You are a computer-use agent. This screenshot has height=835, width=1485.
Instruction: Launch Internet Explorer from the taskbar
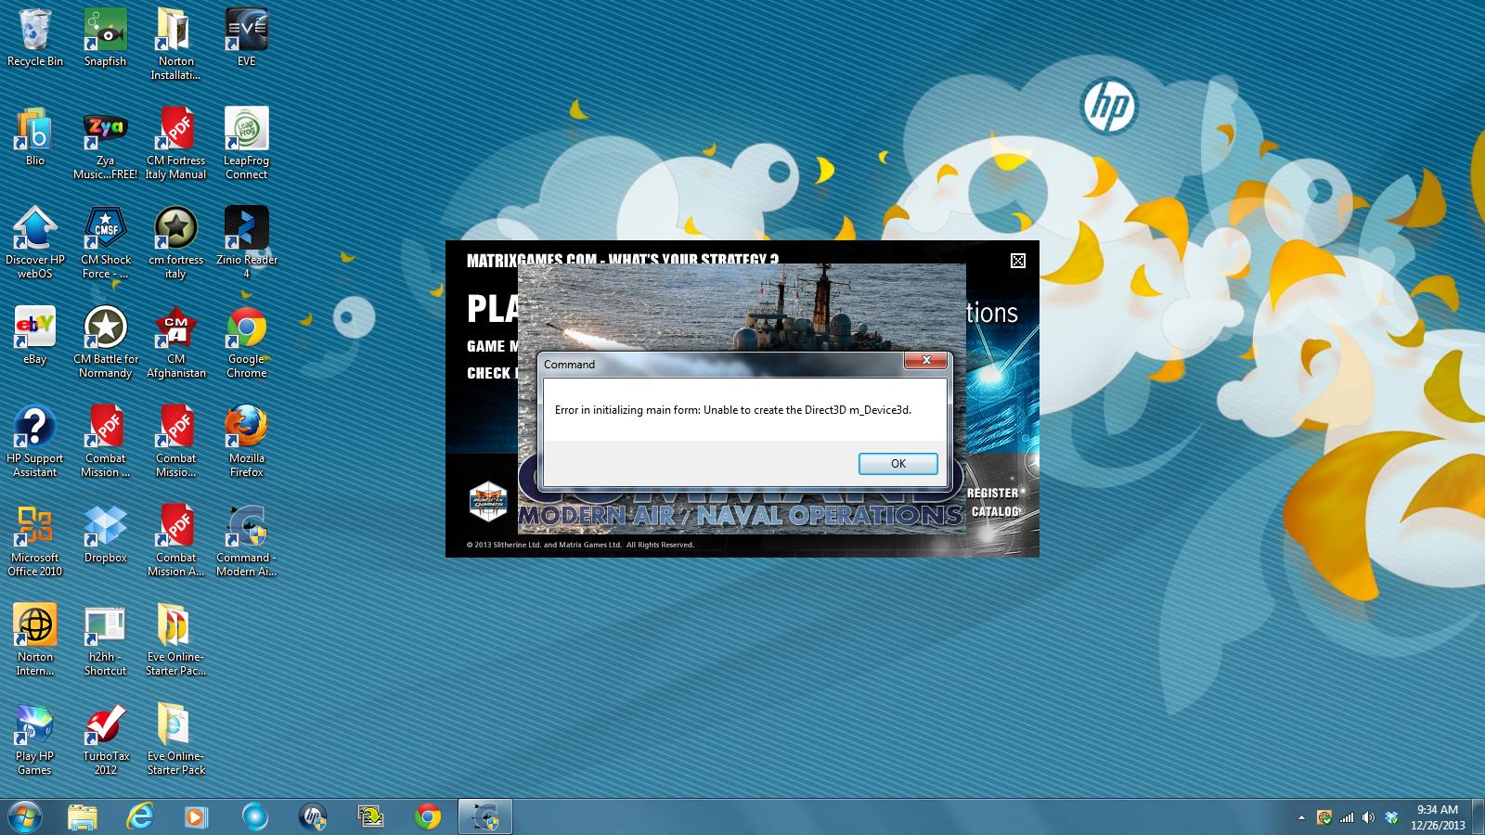coord(140,816)
